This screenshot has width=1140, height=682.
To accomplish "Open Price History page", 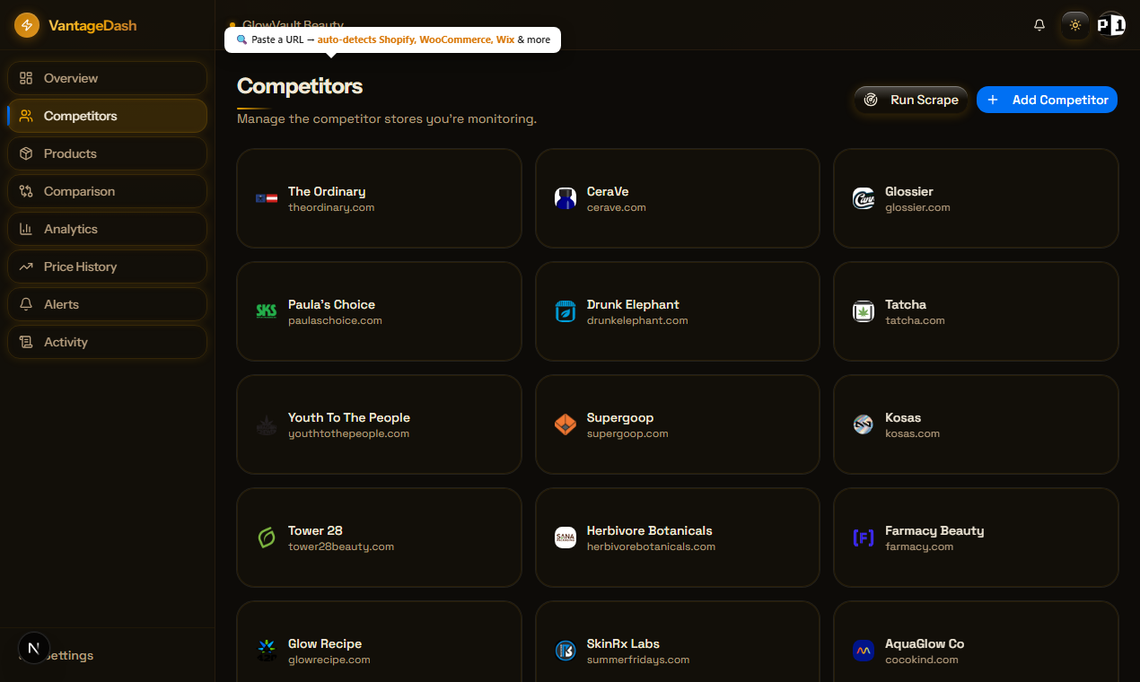I will (107, 267).
